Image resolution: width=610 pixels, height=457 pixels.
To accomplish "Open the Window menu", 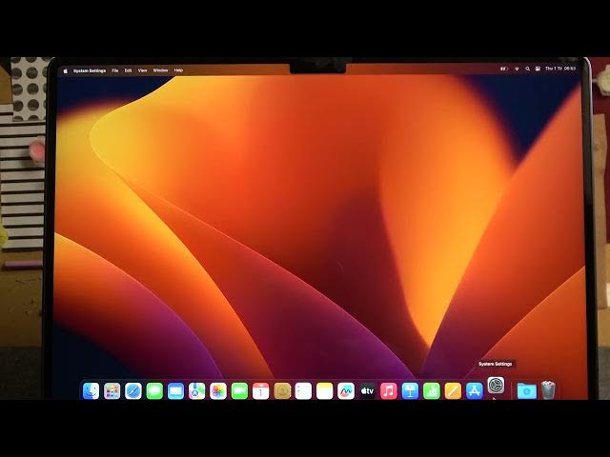I will click(x=160, y=70).
